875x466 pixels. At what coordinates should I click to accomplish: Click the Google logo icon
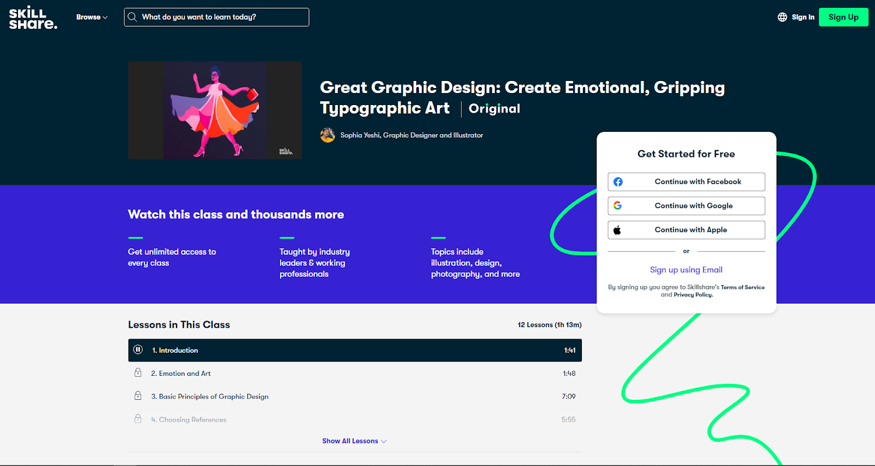[617, 206]
